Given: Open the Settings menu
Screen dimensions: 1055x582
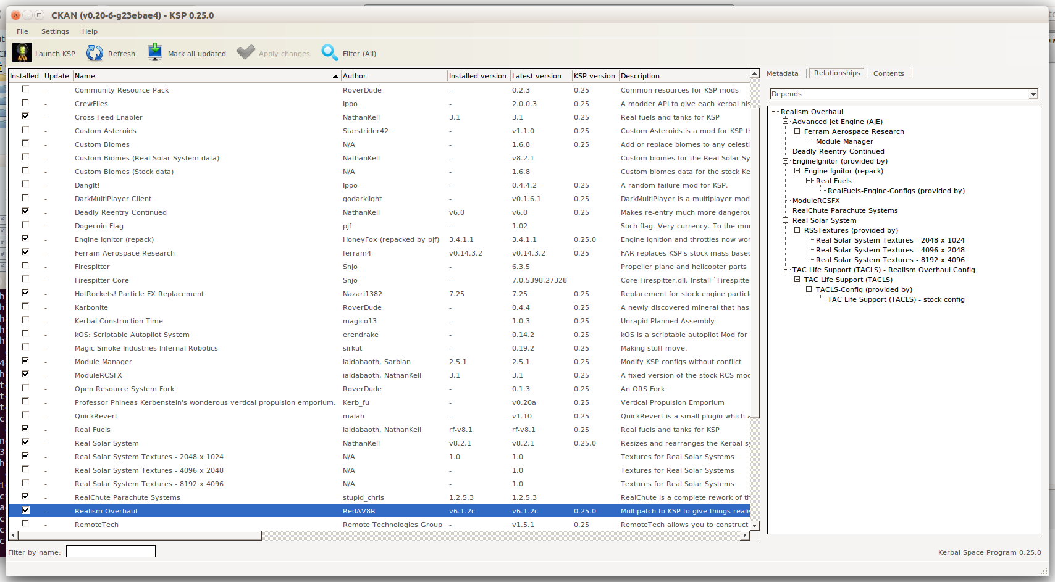Looking at the screenshot, I should [x=55, y=31].
